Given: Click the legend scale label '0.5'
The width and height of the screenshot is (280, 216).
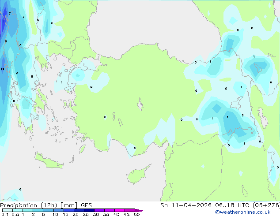Looking at the screenshot, I should point(15,214).
